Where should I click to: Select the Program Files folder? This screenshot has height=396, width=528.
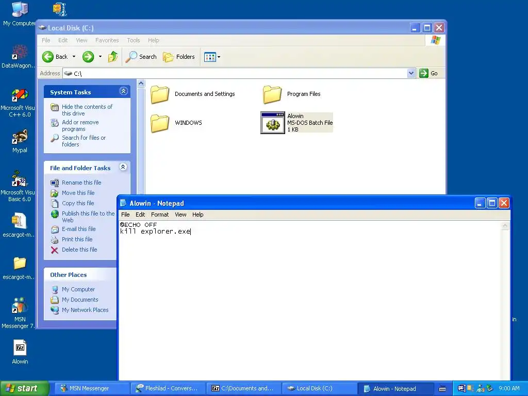pos(292,94)
